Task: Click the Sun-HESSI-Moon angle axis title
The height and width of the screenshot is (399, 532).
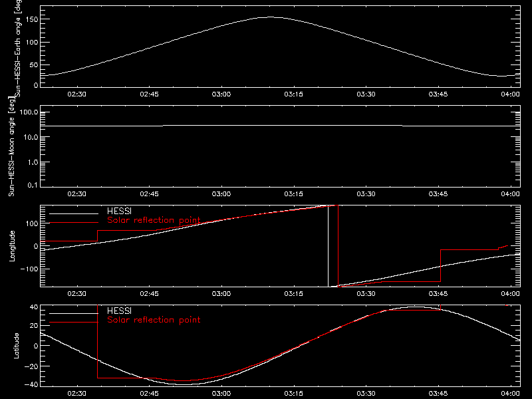Action: [x=12, y=146]
